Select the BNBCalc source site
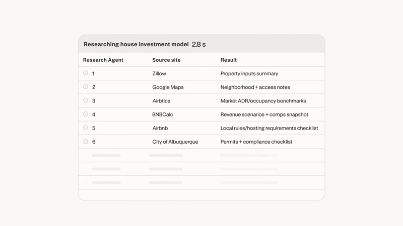Image resolution: width=403 pixels, height=226 pixels. pos(163,115)
